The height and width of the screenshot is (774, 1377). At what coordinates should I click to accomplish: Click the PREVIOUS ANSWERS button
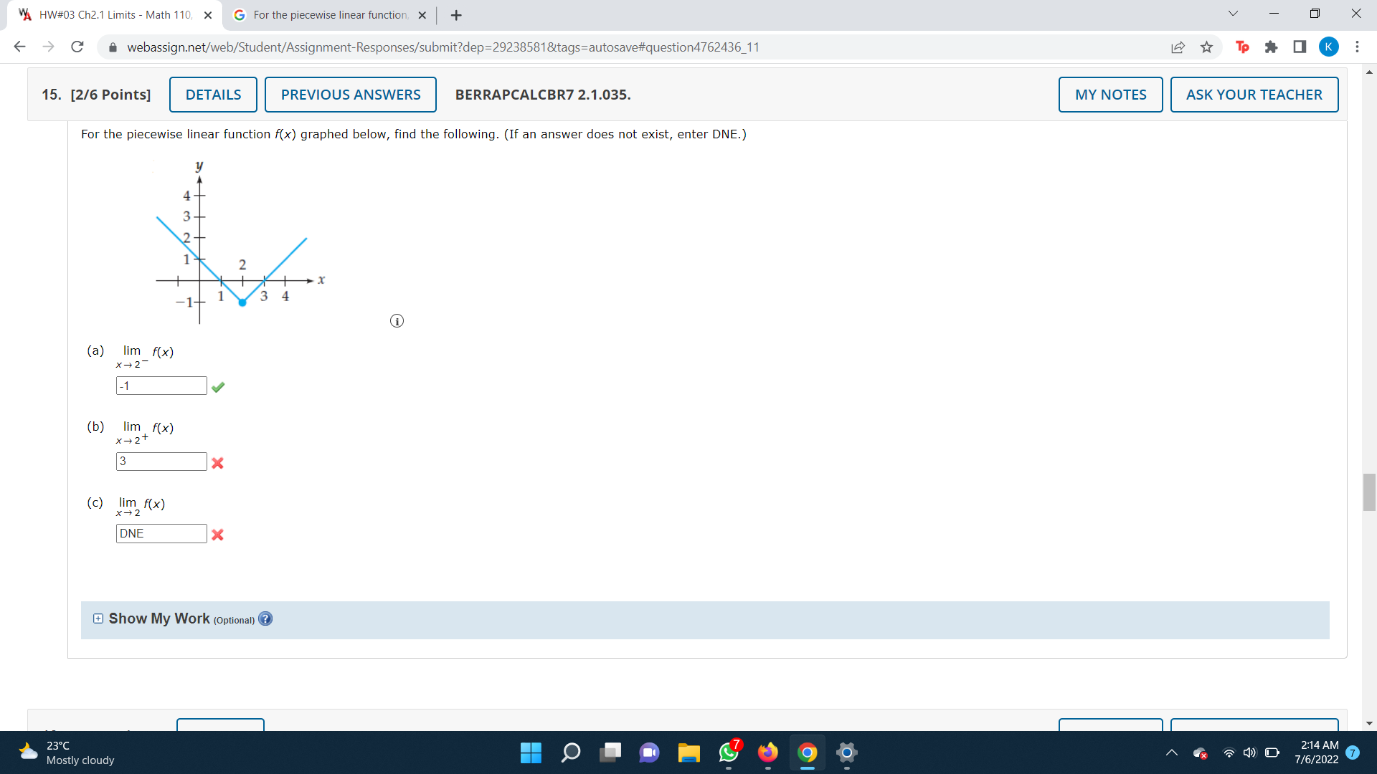pos(350,94)
